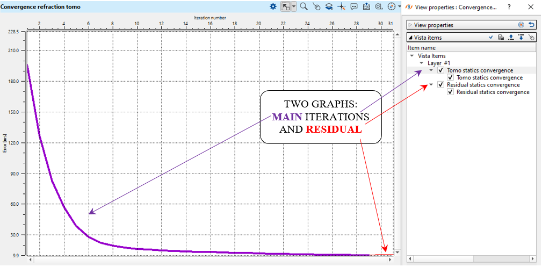Open the selection tool dropdown arrow

[x=294, y=6]
